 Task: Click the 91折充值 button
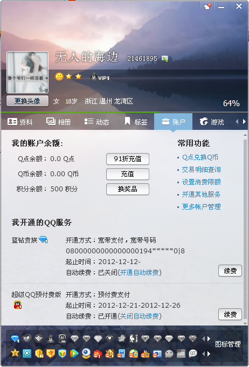click(128, 159)
